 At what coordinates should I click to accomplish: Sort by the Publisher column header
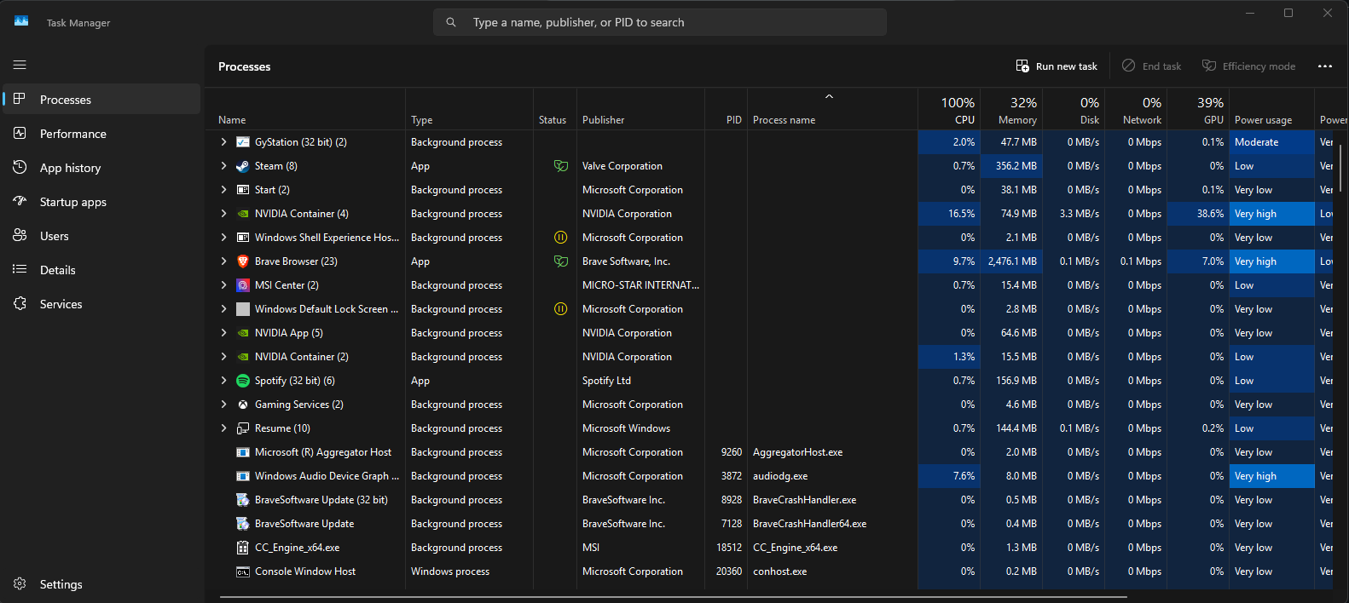point(640,110)
